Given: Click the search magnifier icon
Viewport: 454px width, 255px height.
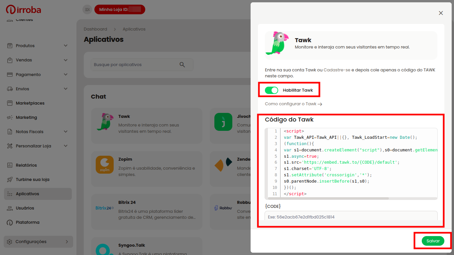Looking at the screenshot, I should pos(182,64).
